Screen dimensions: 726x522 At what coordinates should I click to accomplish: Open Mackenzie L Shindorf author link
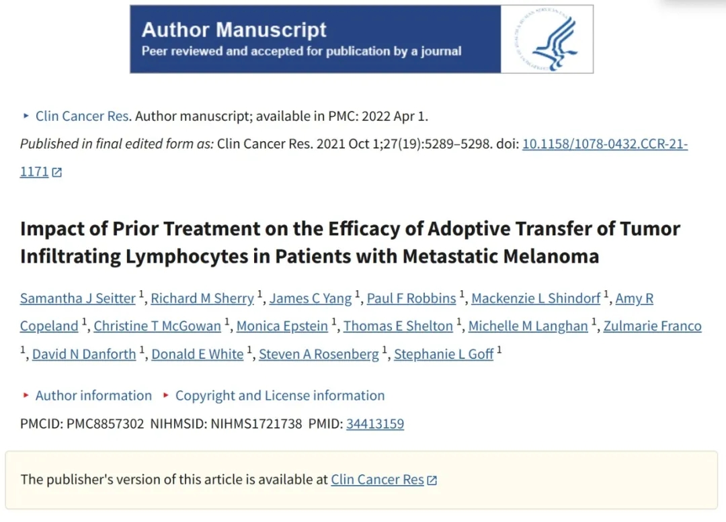(536, 298)
